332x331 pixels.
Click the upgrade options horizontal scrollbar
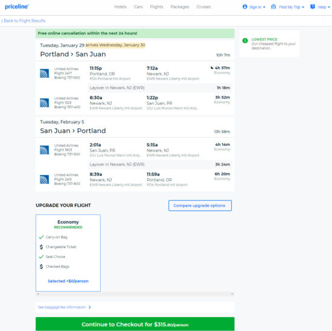point(135,294)
